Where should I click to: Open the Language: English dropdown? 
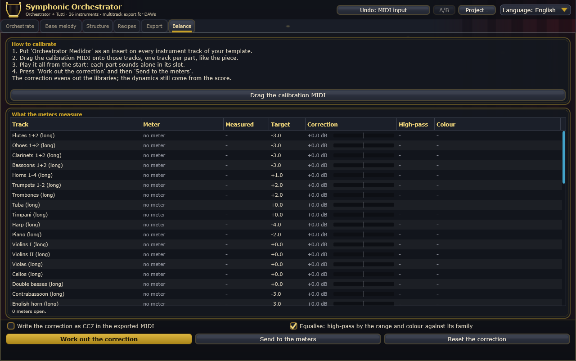tap(535, 10)
